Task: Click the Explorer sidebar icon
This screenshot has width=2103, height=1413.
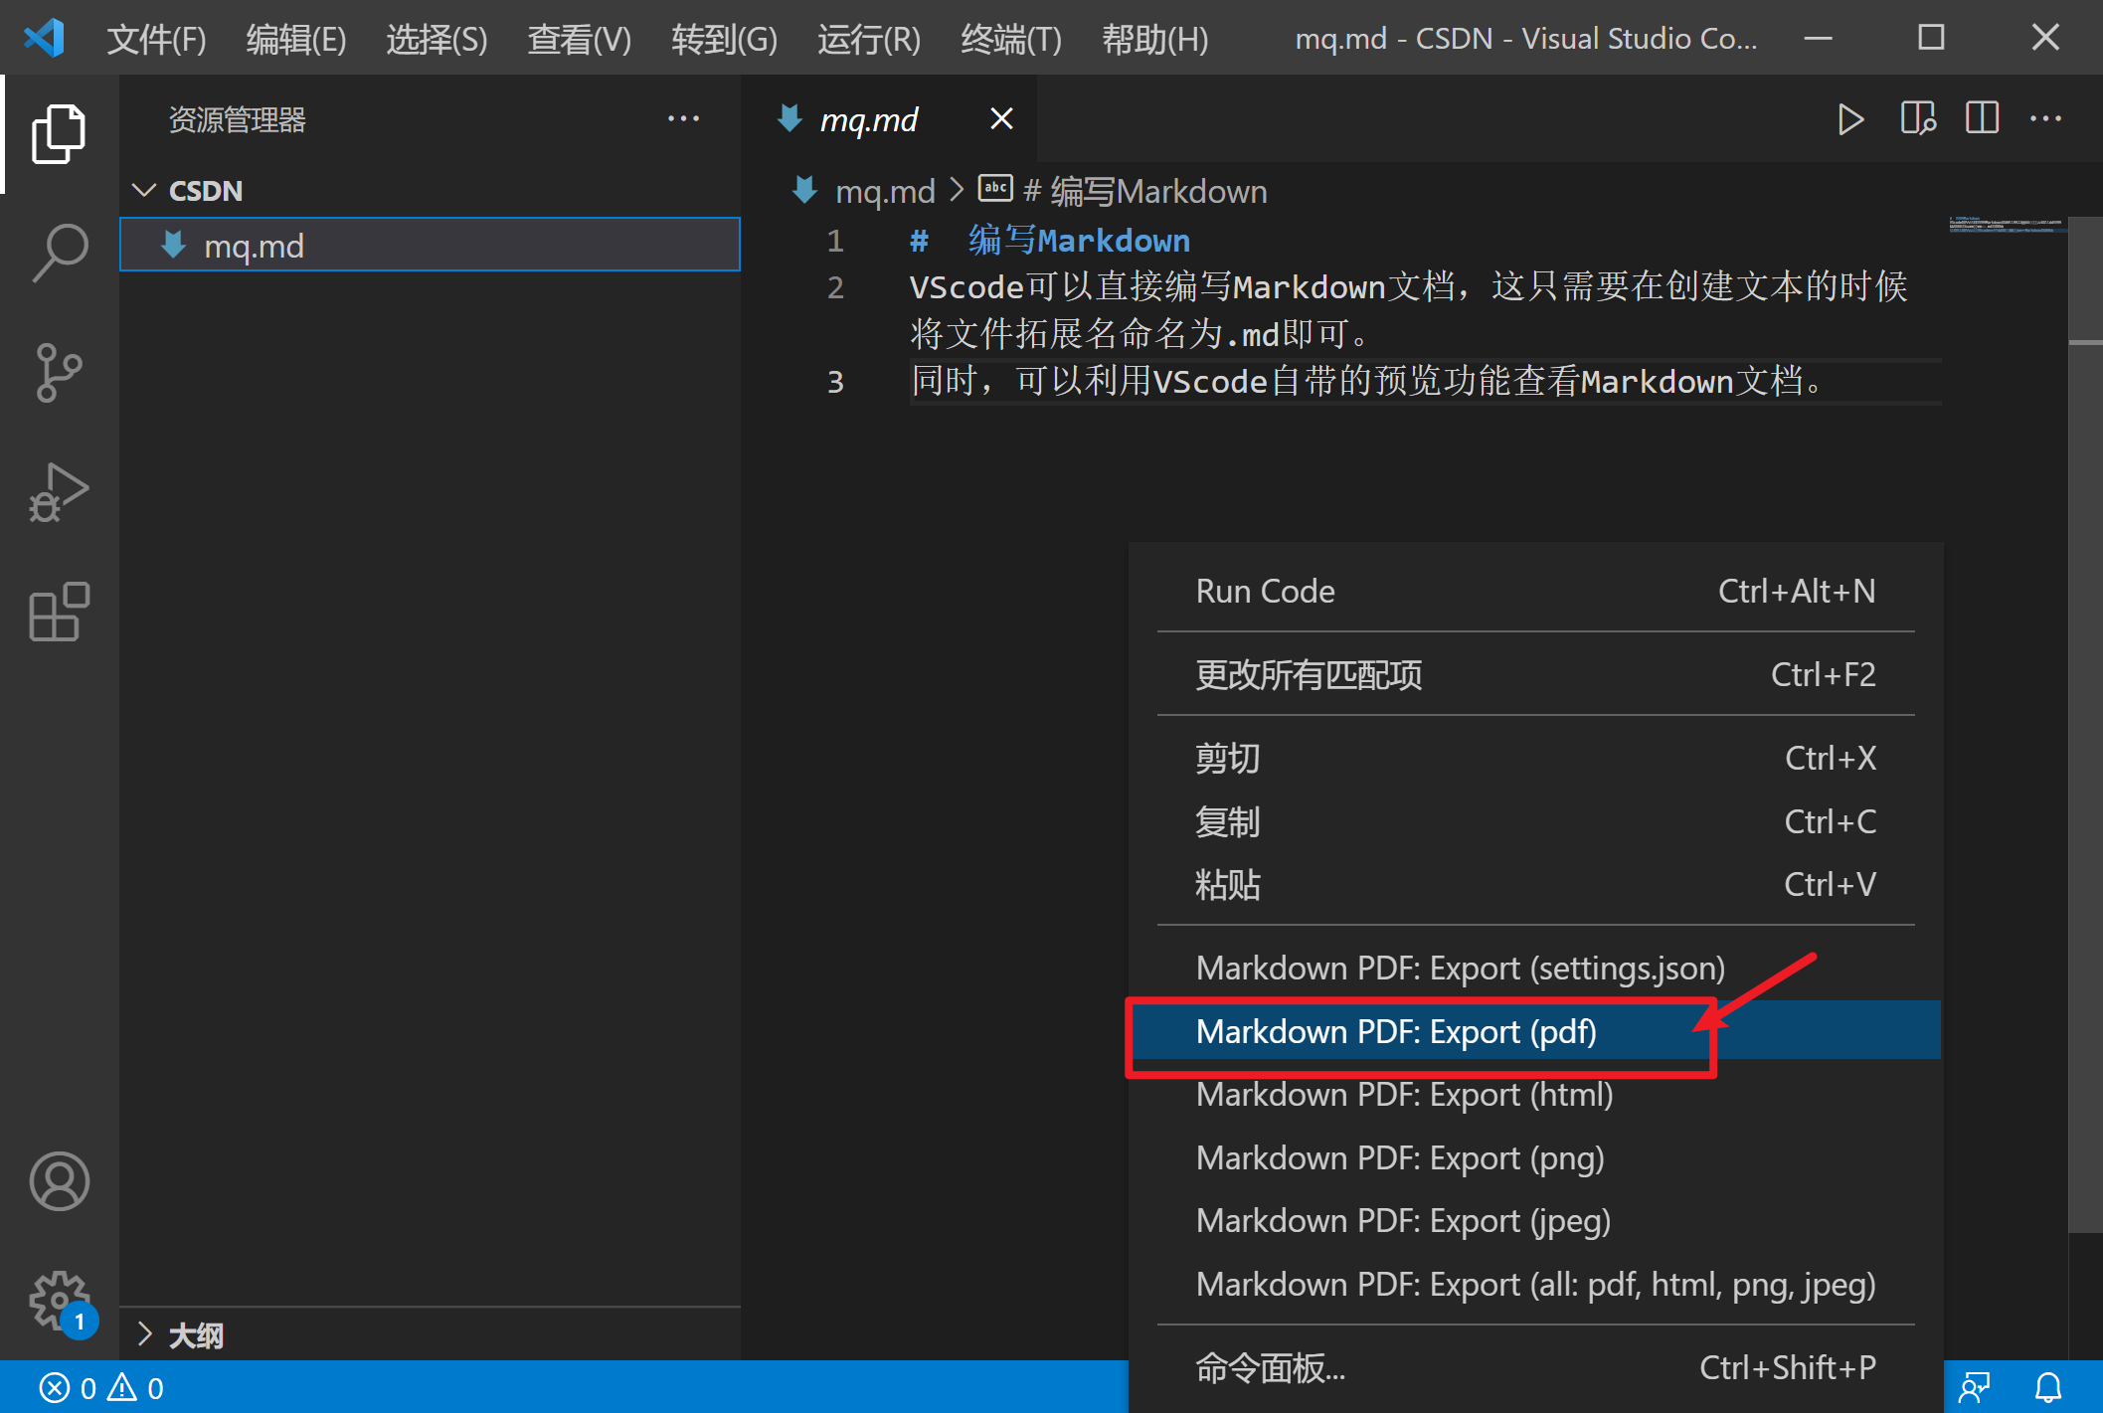Action: click(59, 134)
